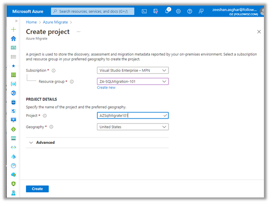
Task: Open Security Center shield icon
Action: coord(13,184)
